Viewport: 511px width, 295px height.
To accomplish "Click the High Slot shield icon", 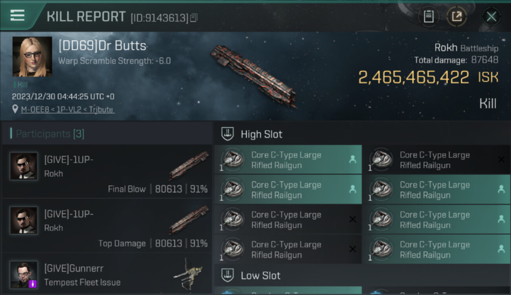I will [x=228, y=134].
